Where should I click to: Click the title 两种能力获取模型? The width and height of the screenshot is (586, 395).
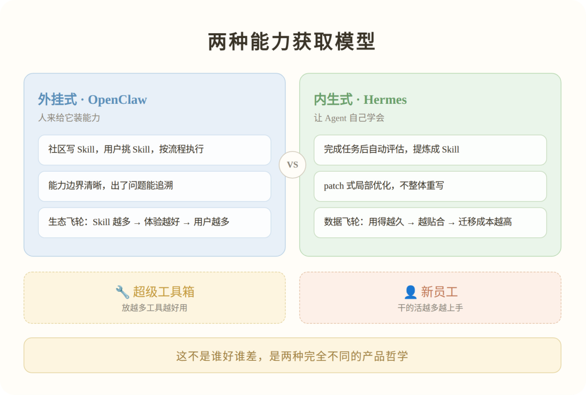click(x=291, y=41)
